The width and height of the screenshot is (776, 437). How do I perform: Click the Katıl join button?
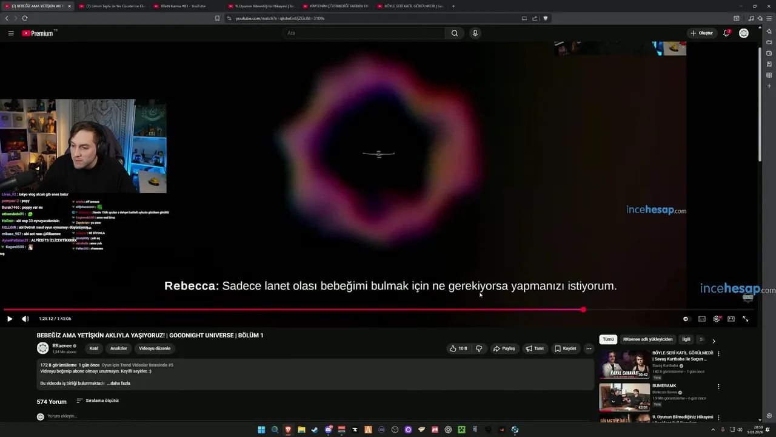[x=94, y=349]
